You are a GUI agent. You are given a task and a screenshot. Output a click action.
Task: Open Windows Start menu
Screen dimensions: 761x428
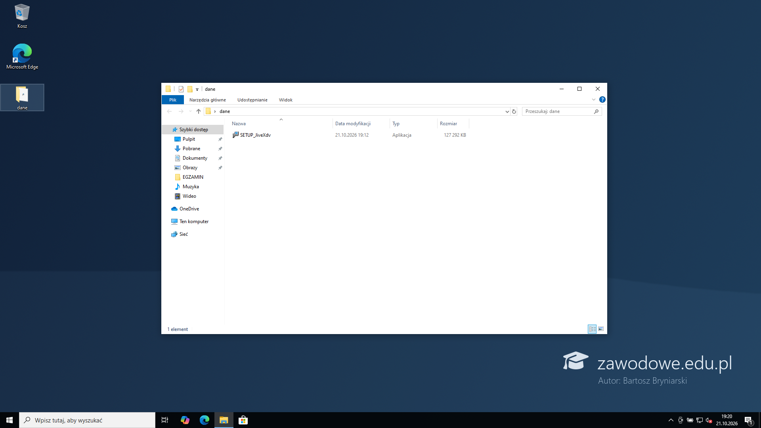(x=10, y=420)
